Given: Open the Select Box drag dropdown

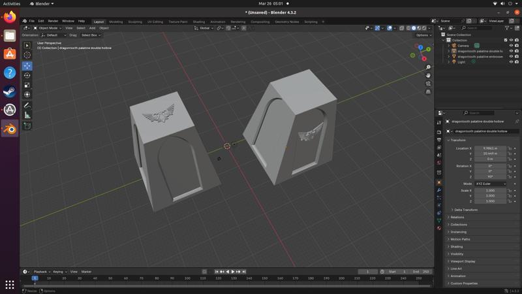Looking at the screenshot, I should (91, 35).
